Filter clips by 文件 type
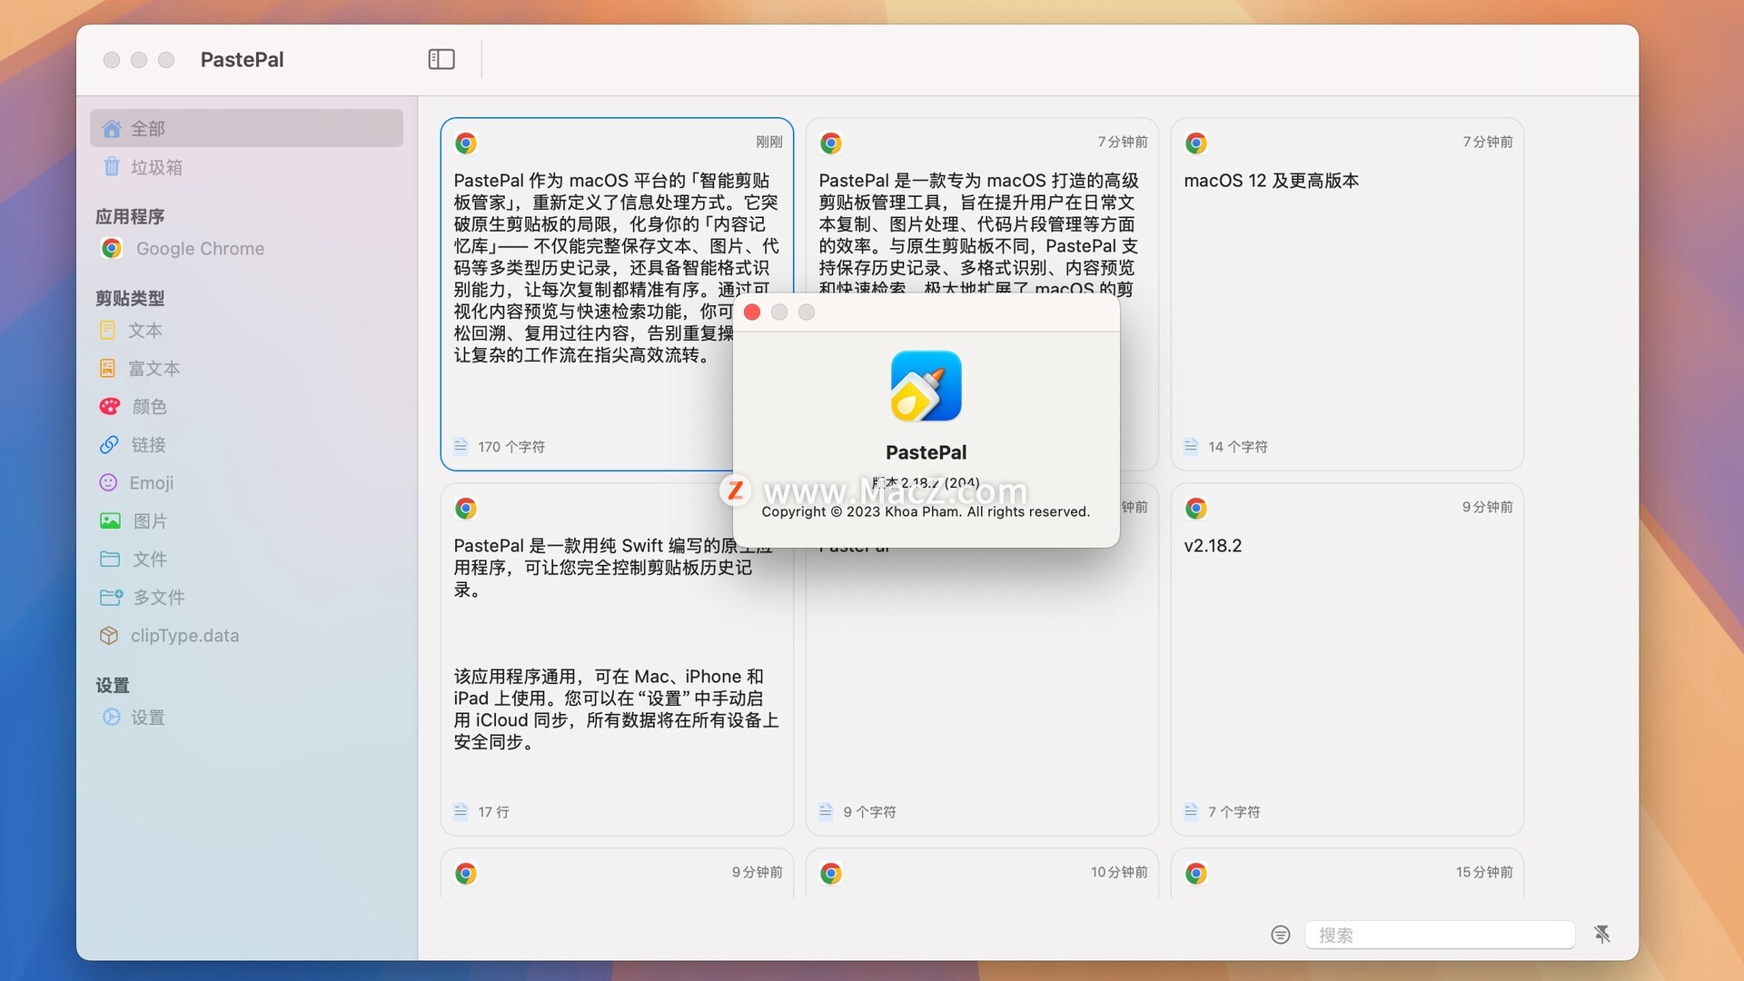 [246, 560]
